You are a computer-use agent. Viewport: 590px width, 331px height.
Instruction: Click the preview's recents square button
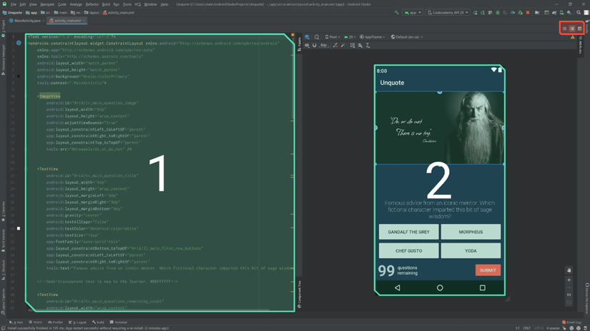coord(483,288)
